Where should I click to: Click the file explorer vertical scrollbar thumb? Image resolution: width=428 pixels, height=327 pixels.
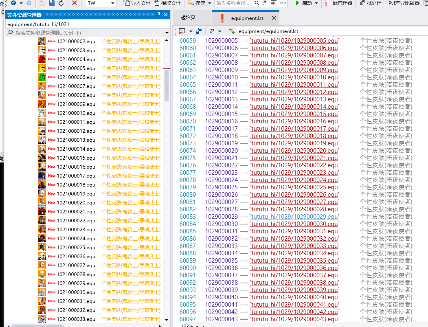166,86
